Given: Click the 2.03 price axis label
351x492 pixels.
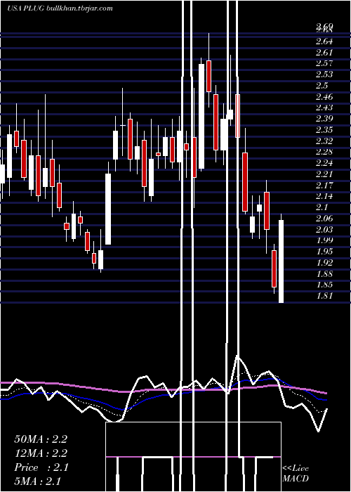Looking at the screenshot, I should click(x=324, y=230).
